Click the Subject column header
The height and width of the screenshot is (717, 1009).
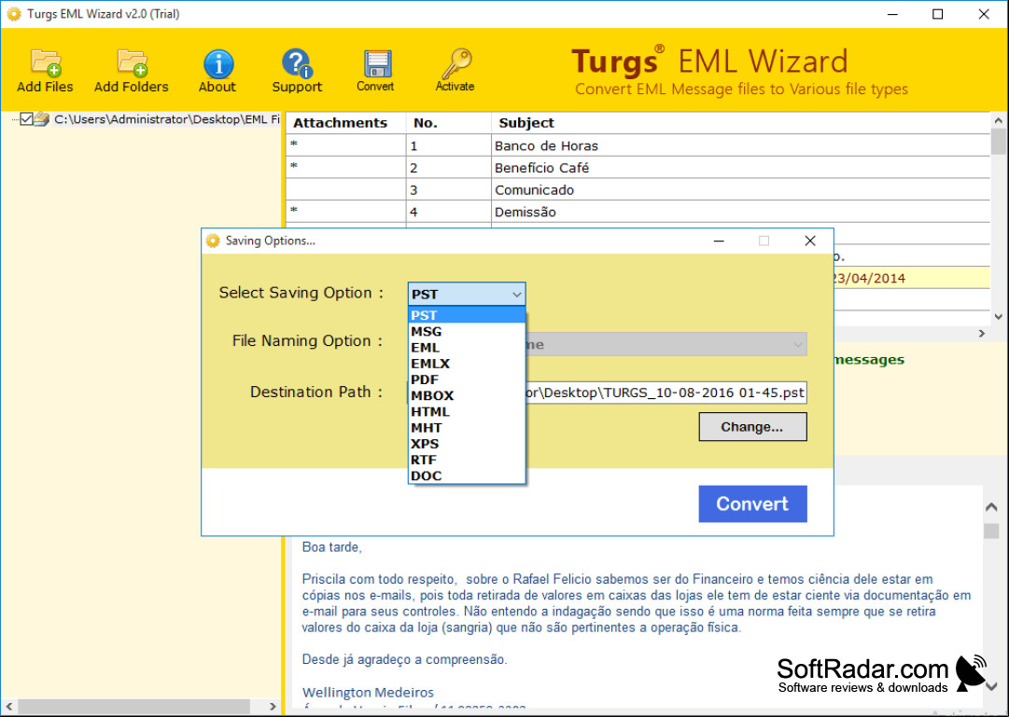(741, 123)
